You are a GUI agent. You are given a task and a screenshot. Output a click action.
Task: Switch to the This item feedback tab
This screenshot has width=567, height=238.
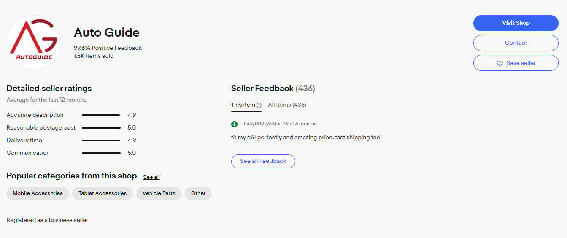tap(246, 105)
